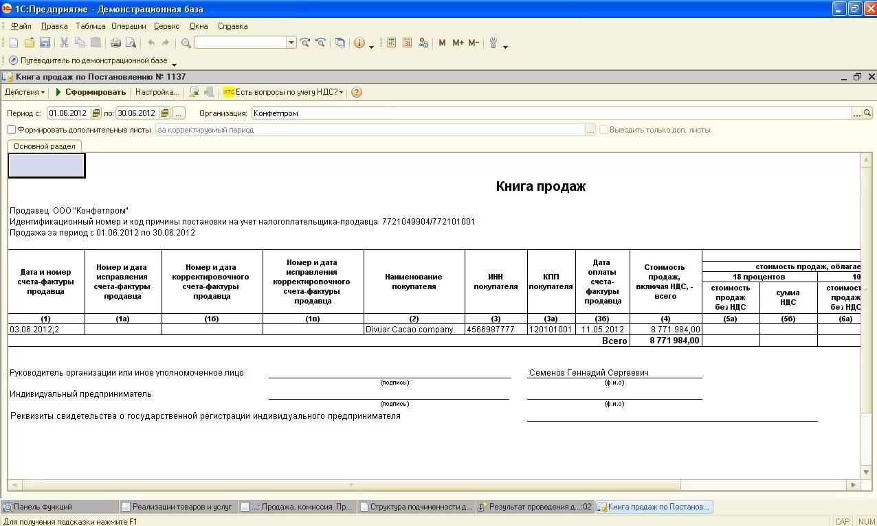Open the Таблица menu
Image resolution: width=877 pixels, height=526 pixels.
coord(91,26)
